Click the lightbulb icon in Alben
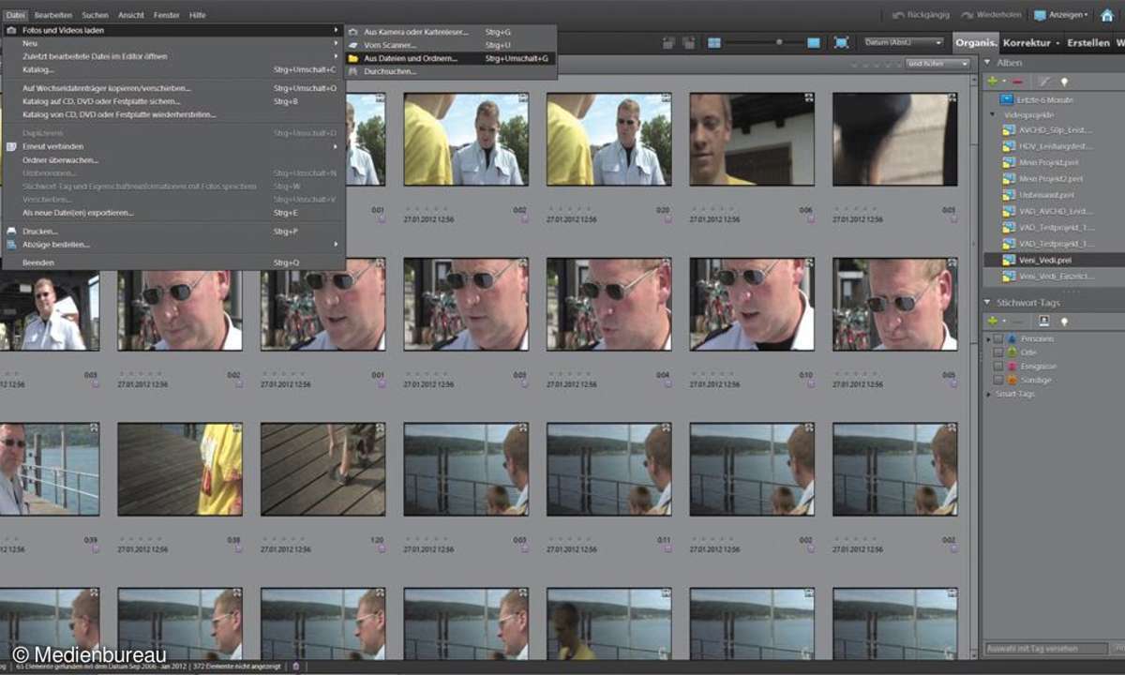1125x675 pixels. point(1064,82)
